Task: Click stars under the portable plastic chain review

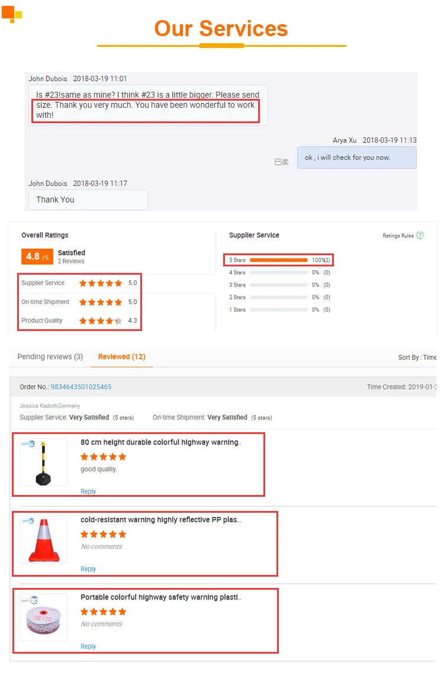Action: (103, 612)
